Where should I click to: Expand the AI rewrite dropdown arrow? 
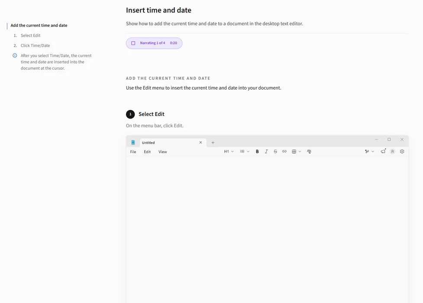pyautogui.click(x=373, y=151)
